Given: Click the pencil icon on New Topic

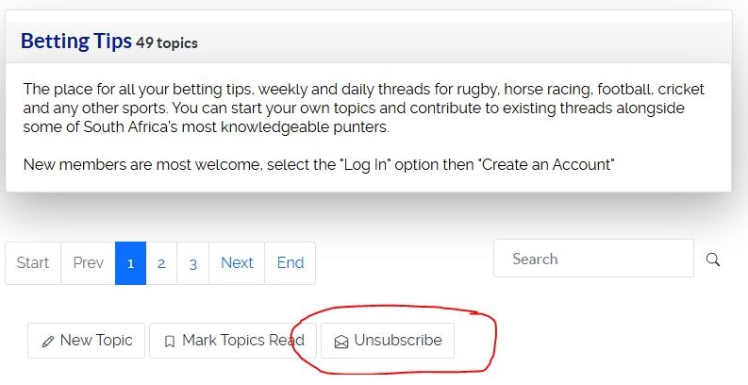Looking at the screenshot, I should 48,342.
